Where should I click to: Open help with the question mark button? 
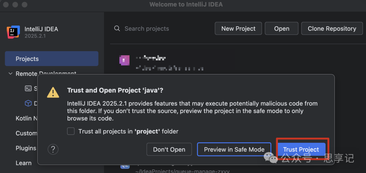click(53, 149)
